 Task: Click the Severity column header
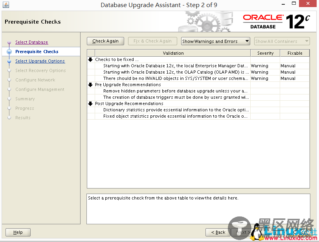click(x=265, y=53)
